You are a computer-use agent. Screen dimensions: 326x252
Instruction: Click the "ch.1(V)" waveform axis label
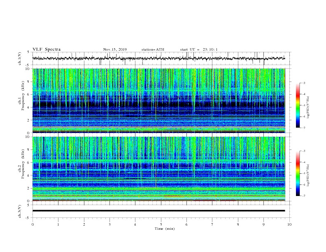pos(20,58)
